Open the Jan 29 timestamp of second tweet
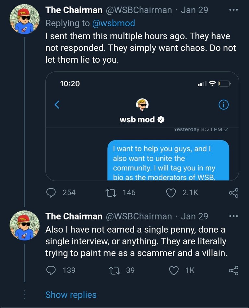Image resolution: width=249 pixels, height=308 pixels. pyautogui.click(x=194, y=216)
